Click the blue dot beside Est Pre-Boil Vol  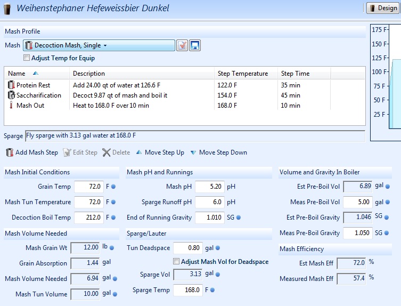pos(388,187)
